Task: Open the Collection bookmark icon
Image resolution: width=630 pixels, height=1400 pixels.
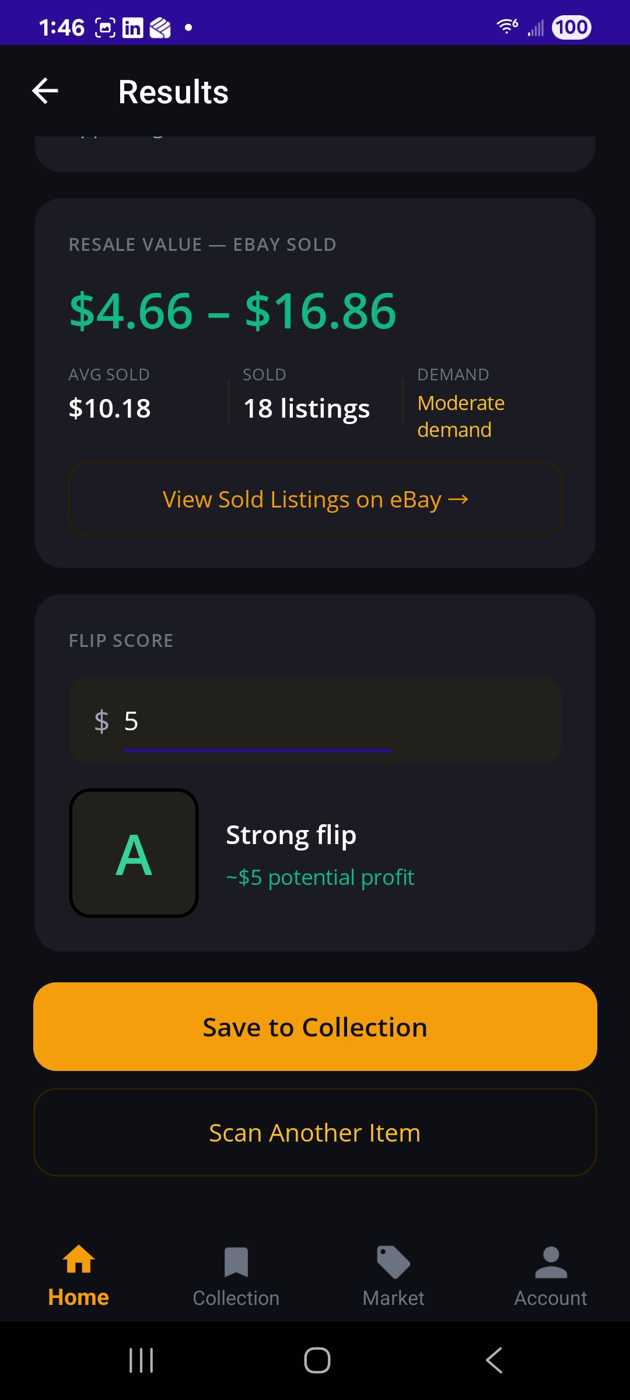Action: (236, 1262)
